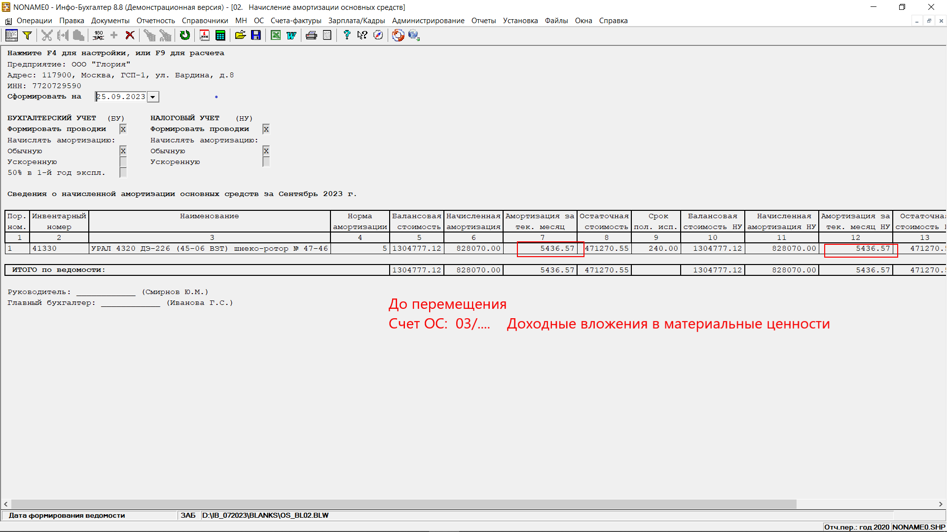Image resolution: width=947 pixels, height=532 pixels.
Task: Toggle БУ 'Обычную' amortization checkbox
Action: 123,151
